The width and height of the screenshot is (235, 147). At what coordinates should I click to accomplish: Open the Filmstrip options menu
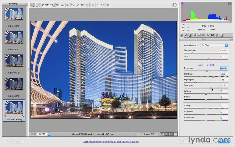click(x=26, y=3)
